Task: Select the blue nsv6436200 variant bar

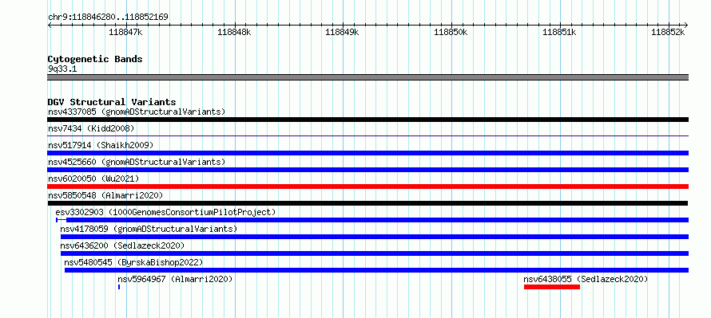Action: click(375, 253)
